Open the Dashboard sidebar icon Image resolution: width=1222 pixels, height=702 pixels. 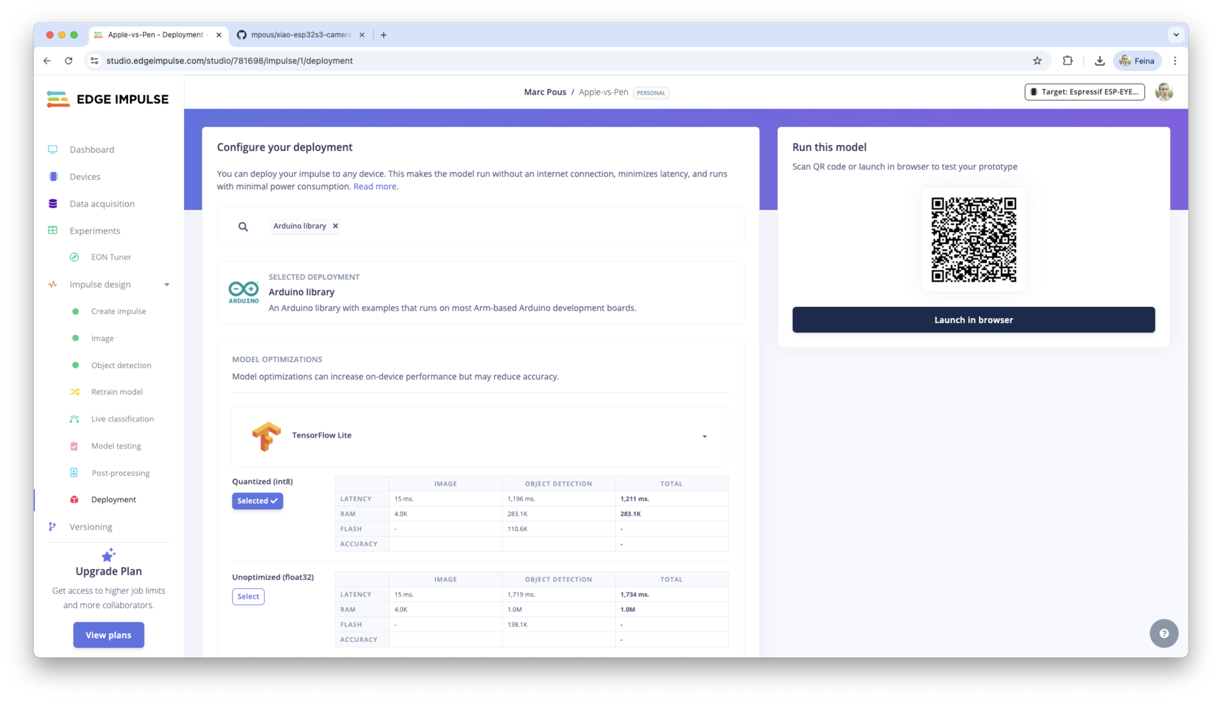[53, 149]
